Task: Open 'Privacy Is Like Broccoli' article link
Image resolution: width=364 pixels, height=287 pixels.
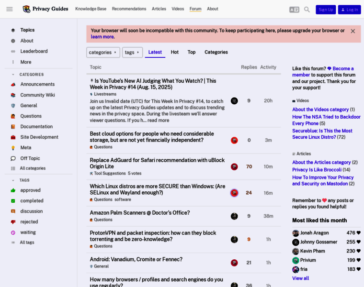Action: [x=317, y=170]
